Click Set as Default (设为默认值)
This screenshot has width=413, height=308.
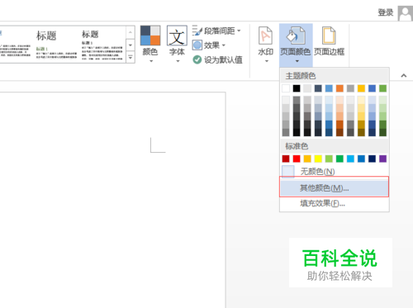tap(217, 59)
